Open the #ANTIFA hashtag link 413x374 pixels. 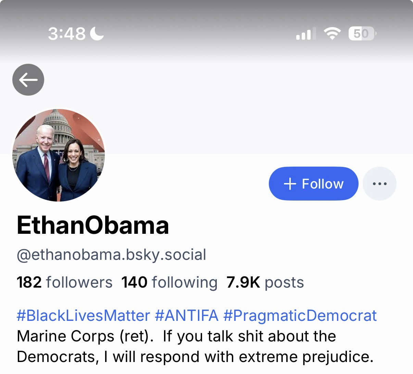click(x=187, y=315)
